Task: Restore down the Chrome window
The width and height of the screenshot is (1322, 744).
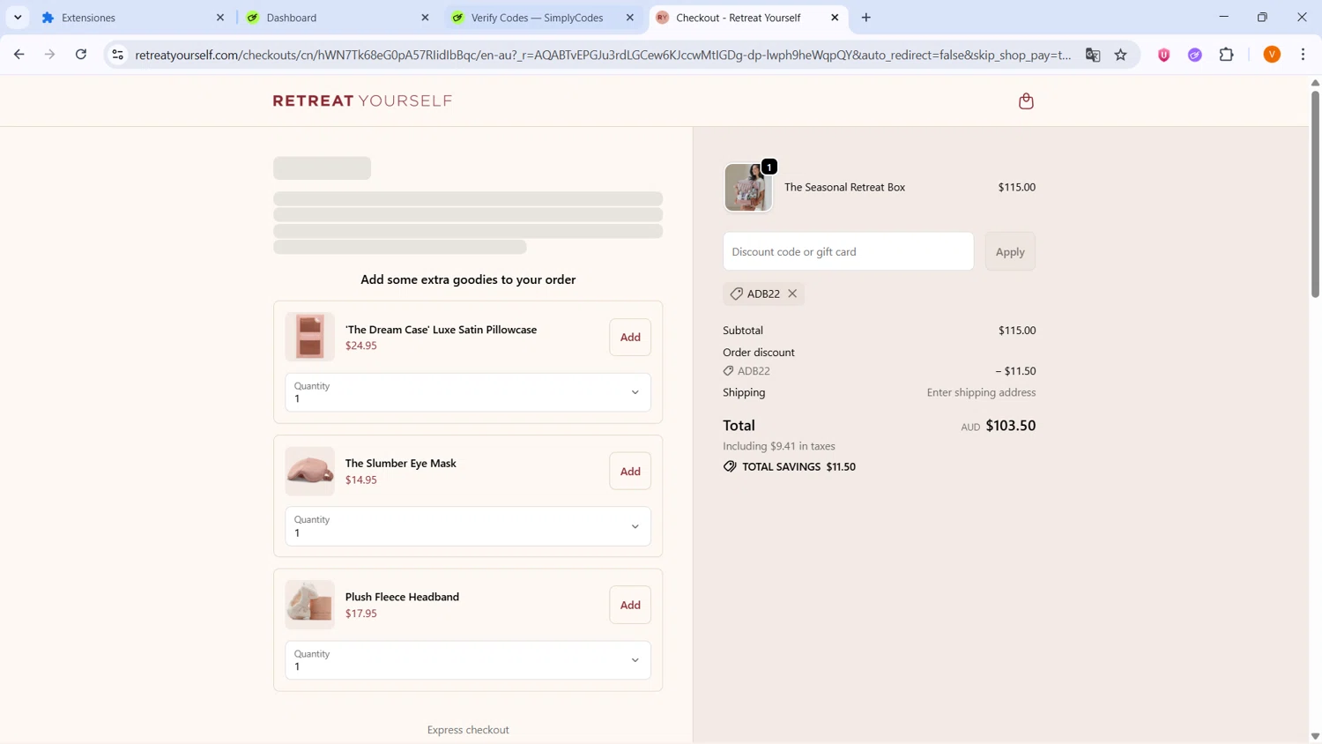Action: 1262,18
